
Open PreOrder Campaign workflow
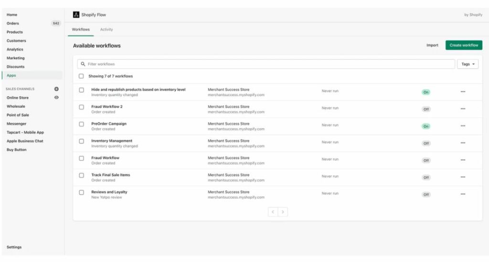coord(109,124)
